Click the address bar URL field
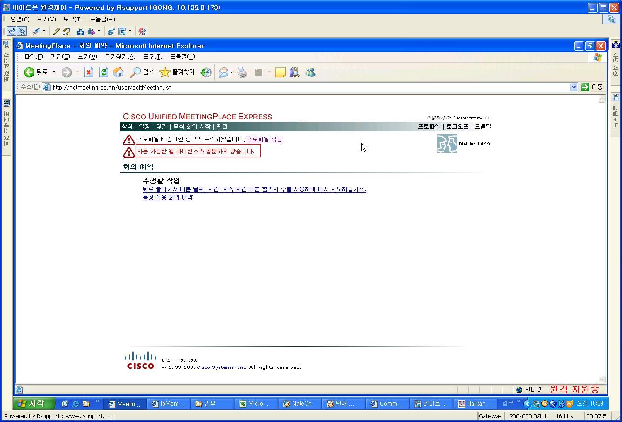 (x=310, y=87)
